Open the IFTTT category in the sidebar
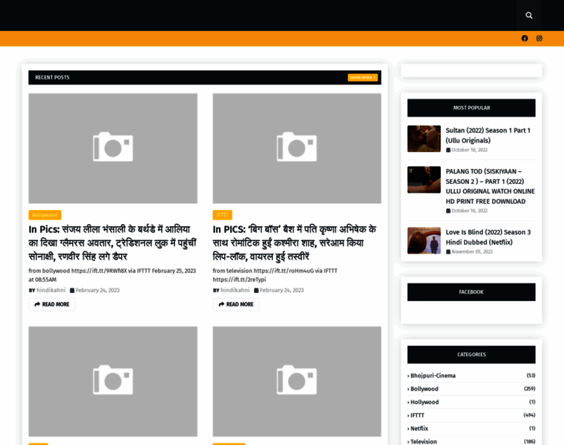The height and width of the screenshot is (445, 564). click(417, 415)
